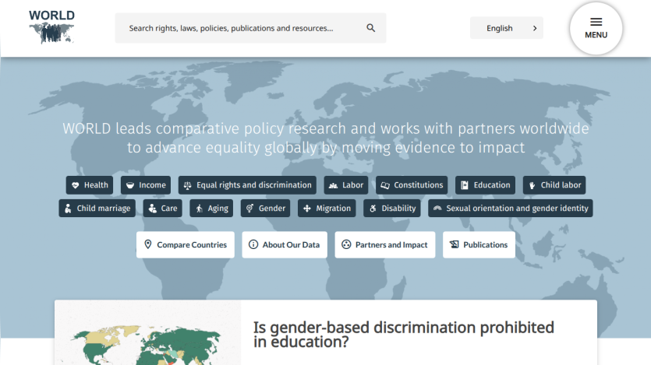The image size is (651, 365).
Task: Open the English language selector
Action: click(507, 28)
